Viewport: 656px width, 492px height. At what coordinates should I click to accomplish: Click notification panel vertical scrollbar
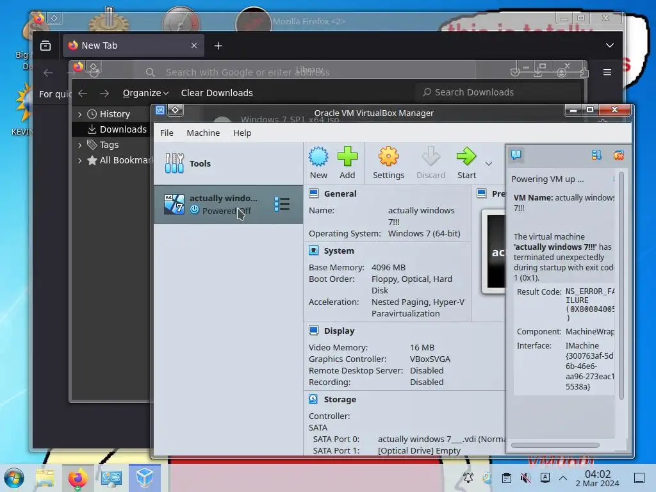point(621,285)
